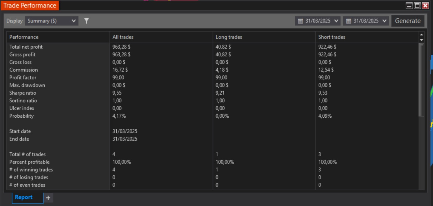Maximize the Trade Performance window
The width and height of the screenshot is (433, 206).
click(417, 5)
